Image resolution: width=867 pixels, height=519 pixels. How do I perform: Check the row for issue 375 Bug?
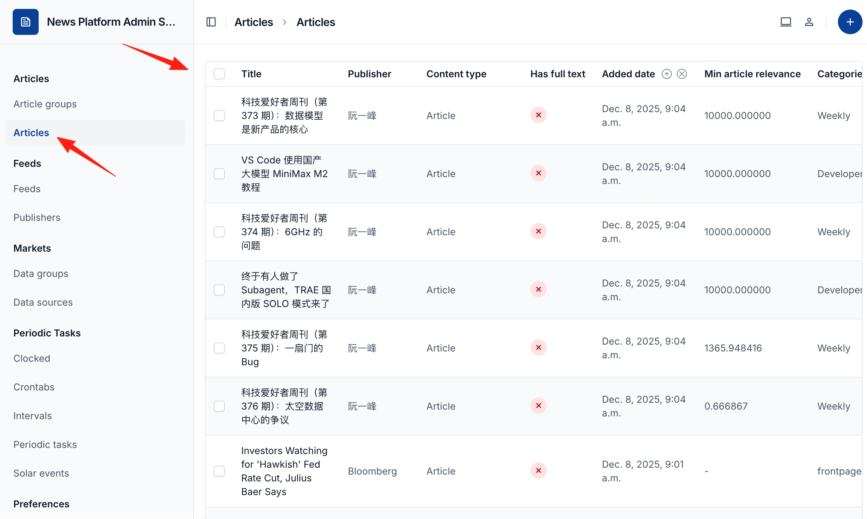point(219,348)
